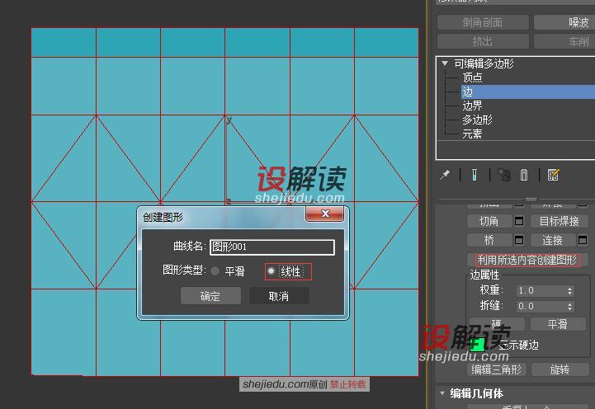Click the 目标焊接 button
Screen dimensions: 595x409
coord(559,221)
